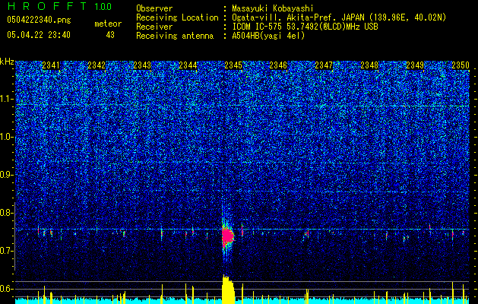Image resolution: width=478 pixels, height=304 pixels.
Task: Click the 2348 time marker
Action: click(369, 65)
